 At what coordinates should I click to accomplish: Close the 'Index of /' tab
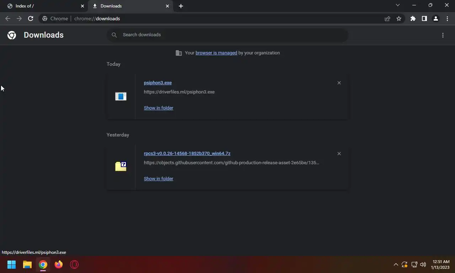click(82, 6)
